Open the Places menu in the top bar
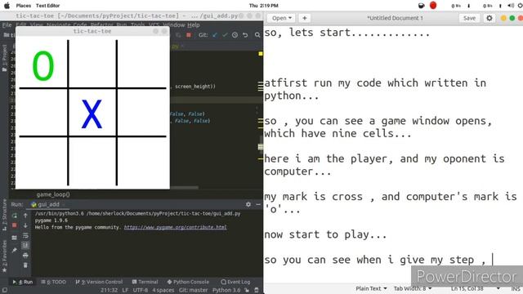Screen dimensions: 523x294 coord(24,6)
